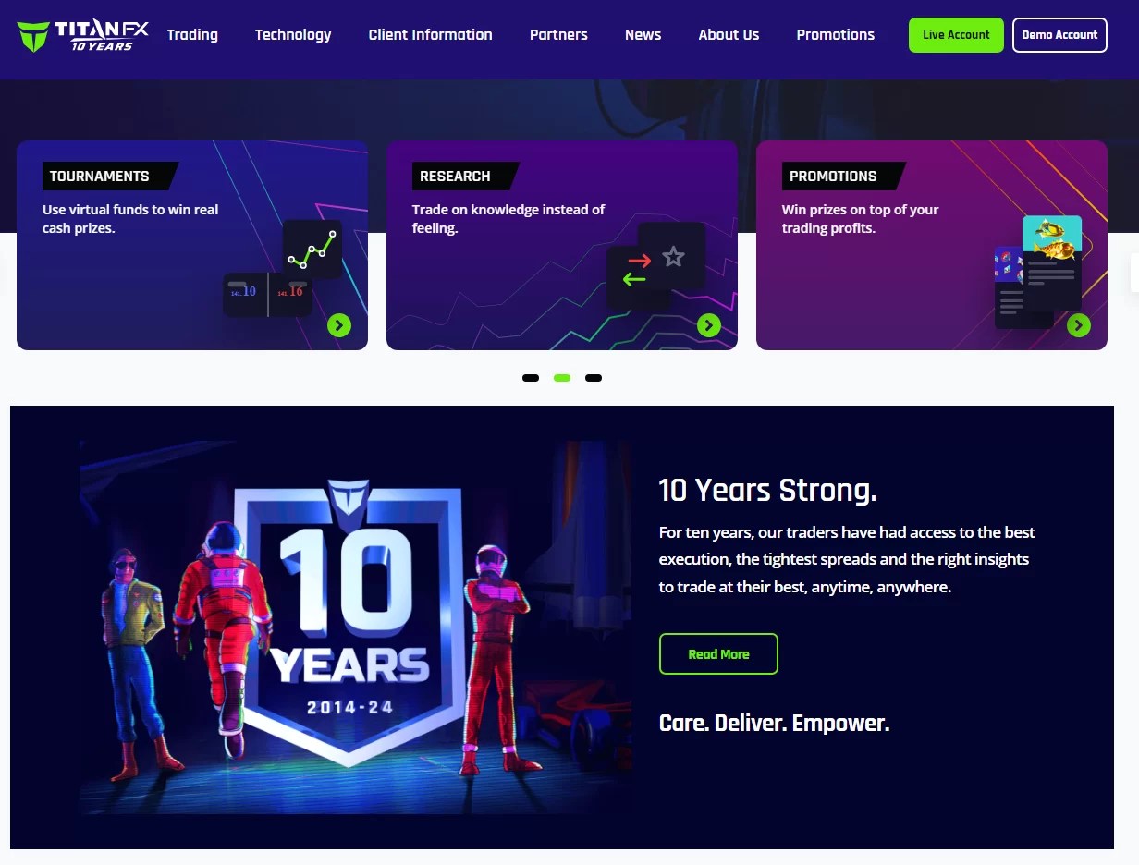
Task: Click the Read More button
Action: pyautogui.click(x=718, y=653)
